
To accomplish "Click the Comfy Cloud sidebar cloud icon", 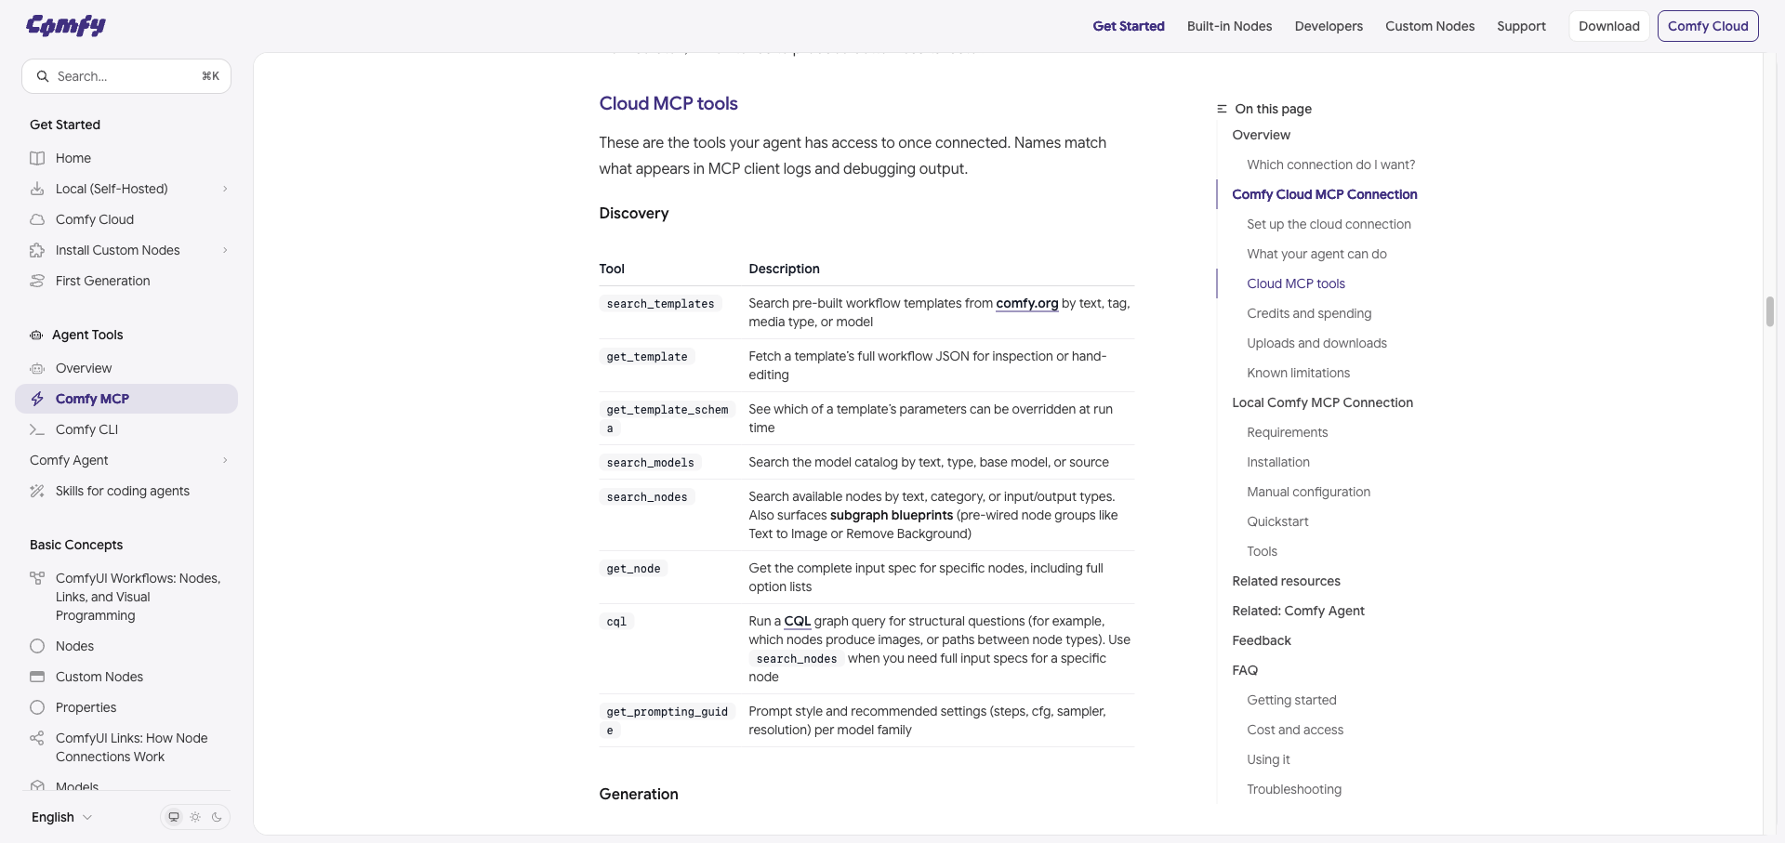I will (x=37, y=219).
